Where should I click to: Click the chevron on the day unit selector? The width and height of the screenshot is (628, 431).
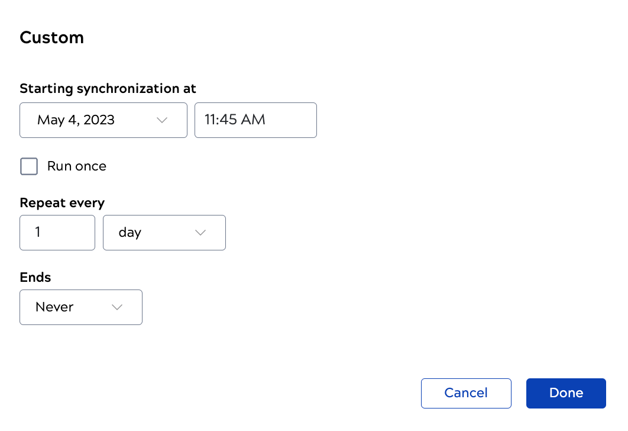pos(200,233)
